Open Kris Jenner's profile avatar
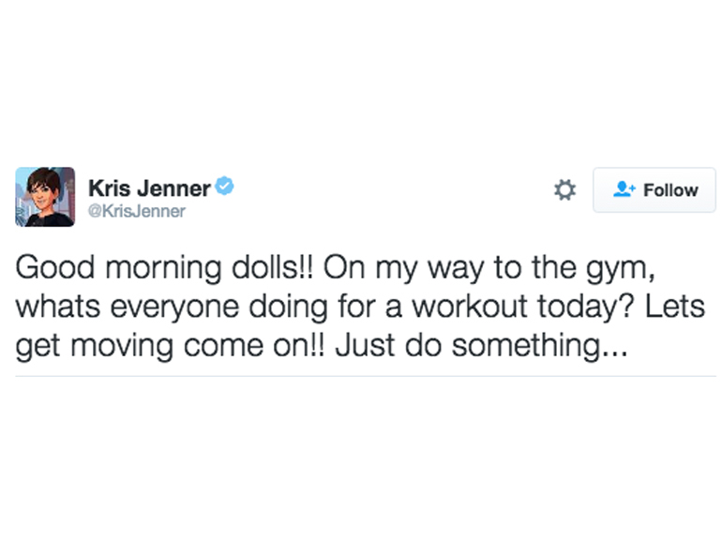Viewport: 722px width, 541px height. click(x=45, y=196)
